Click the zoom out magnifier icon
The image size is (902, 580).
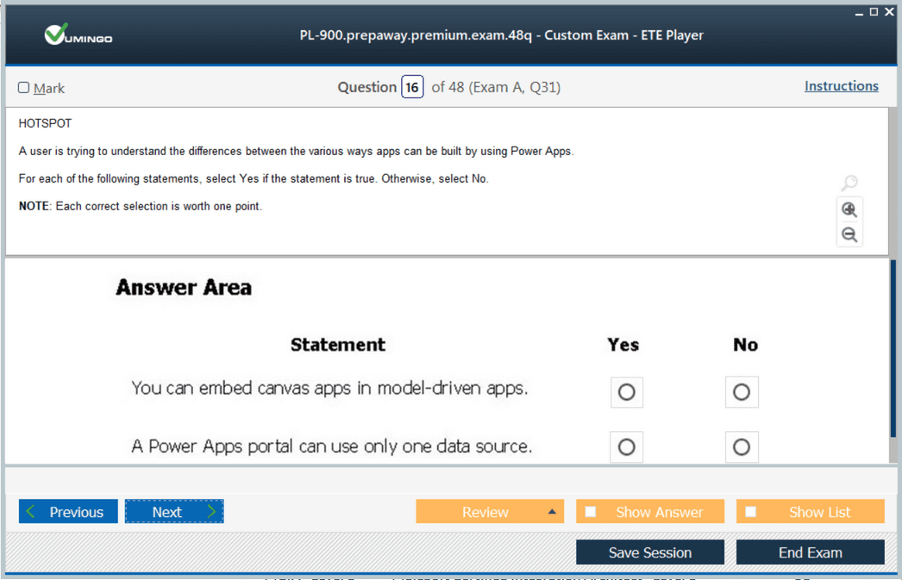click(x=849, y=234)
